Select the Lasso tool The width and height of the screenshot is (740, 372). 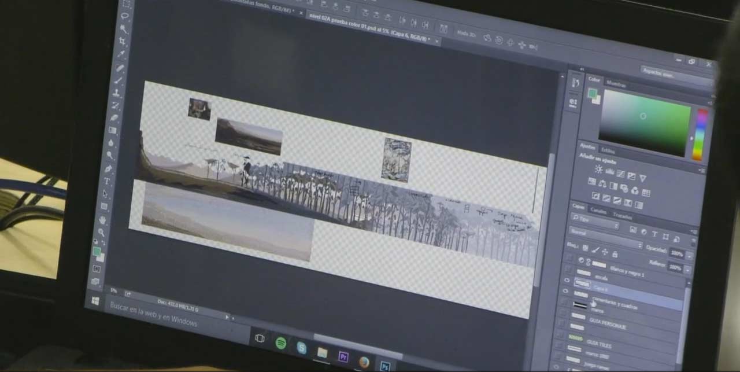[124, 16]
